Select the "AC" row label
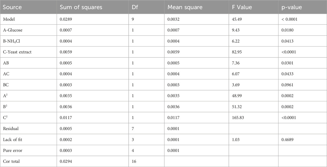The width and height of the screenshot is (327, 167). [x=5, y=74]
